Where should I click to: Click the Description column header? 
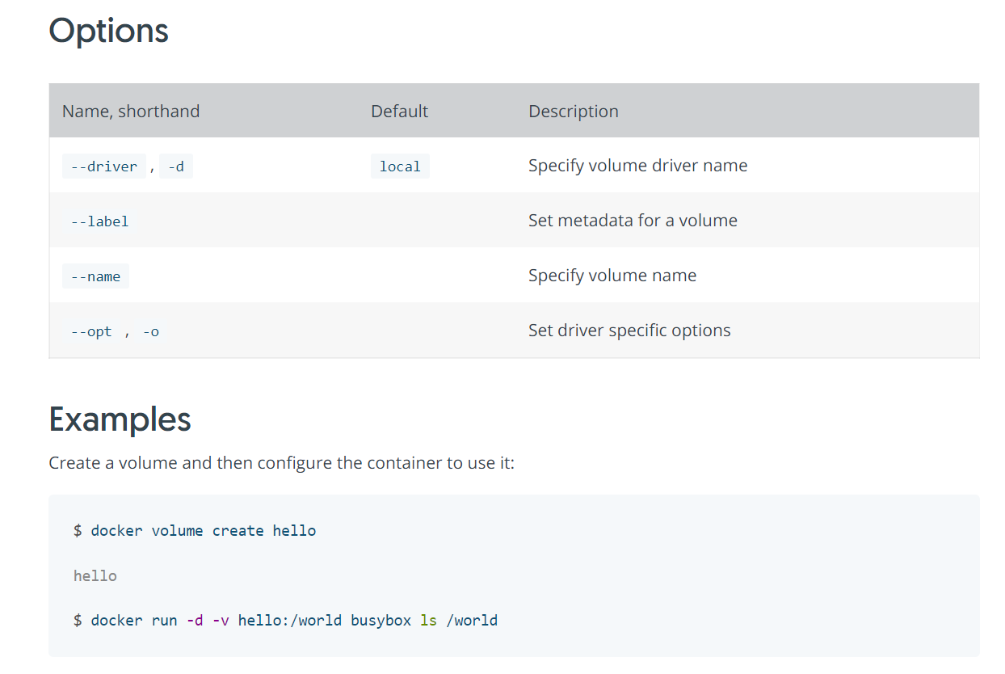click(573, 112)
